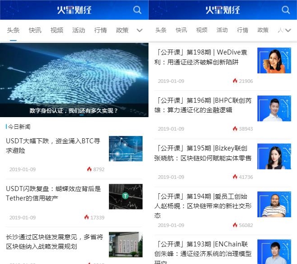Screen dimensions: 297x264
Task: Click flame icon beside view count 17339
Action: coord(86,217)
